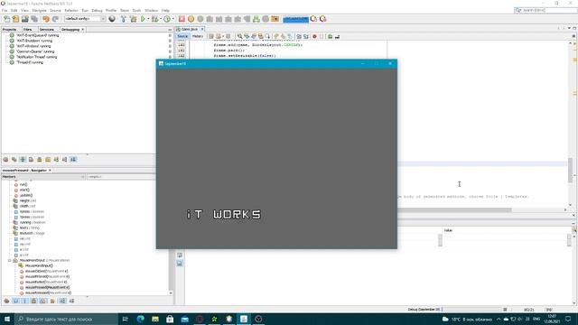Click the Debug Project toolbar icon

[154, 19]
